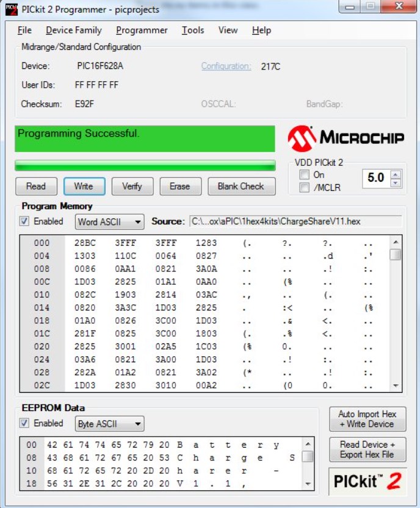Open the Word ASCII dropdown
Viewport: 420px width, 508px height.
[x=110, y=222]
